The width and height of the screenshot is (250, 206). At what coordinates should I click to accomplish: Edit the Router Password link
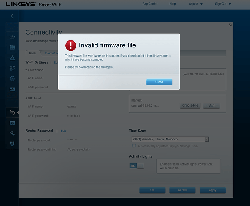point(63,131)
